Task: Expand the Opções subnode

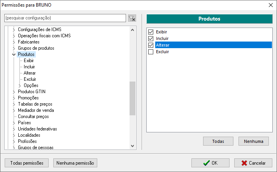Action: point(20,85)
